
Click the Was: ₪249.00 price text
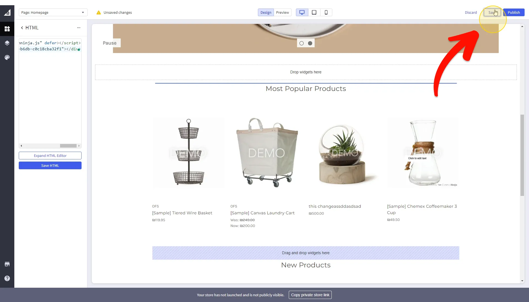point(242,220)
